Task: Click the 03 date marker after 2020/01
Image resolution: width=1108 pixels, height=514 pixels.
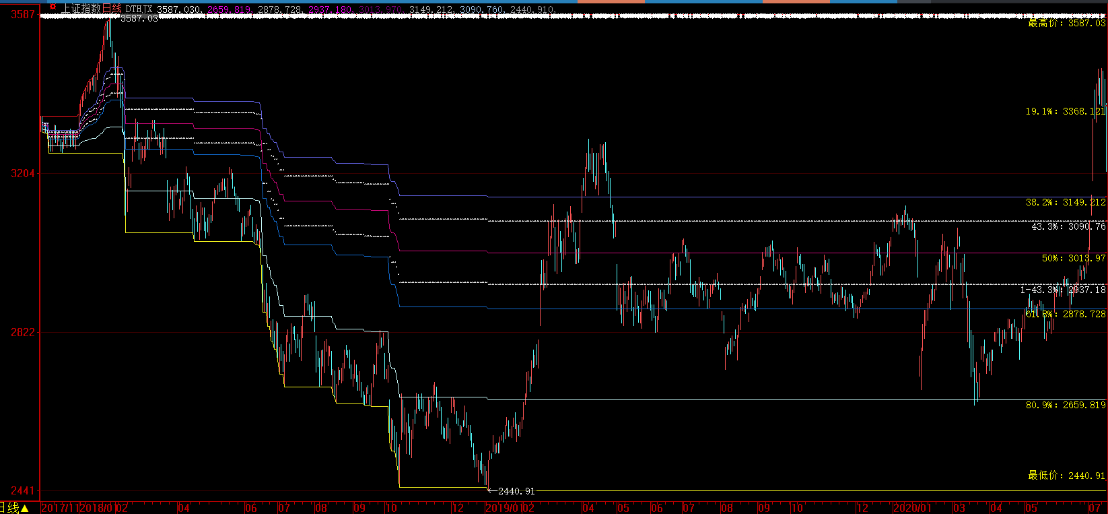Action: [x=959, y=508]
